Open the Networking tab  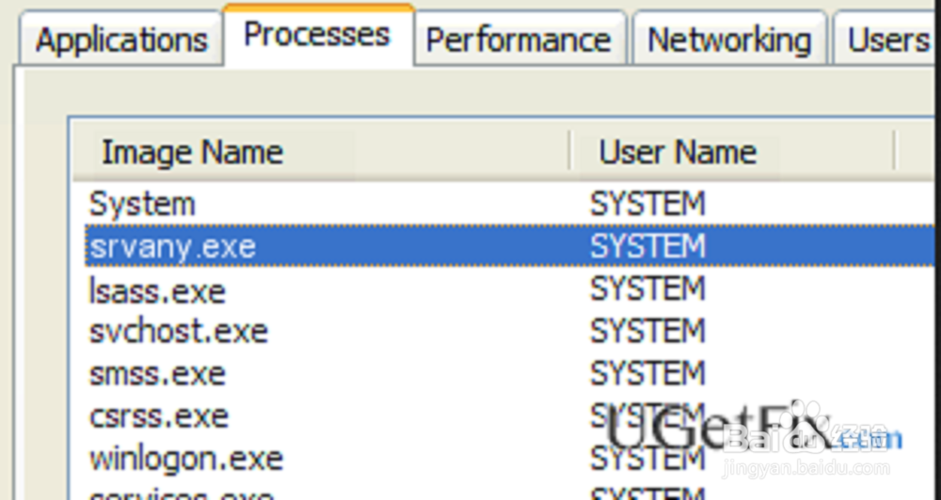(x=730, y=39)
